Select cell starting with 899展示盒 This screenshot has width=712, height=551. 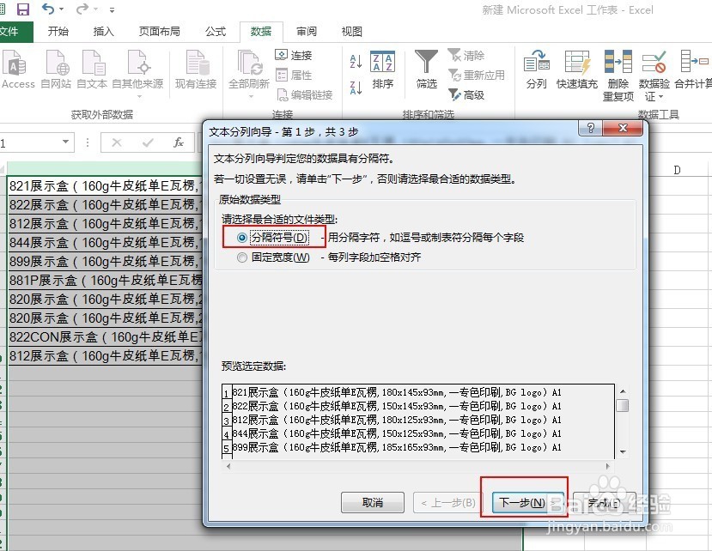(106, 262)
